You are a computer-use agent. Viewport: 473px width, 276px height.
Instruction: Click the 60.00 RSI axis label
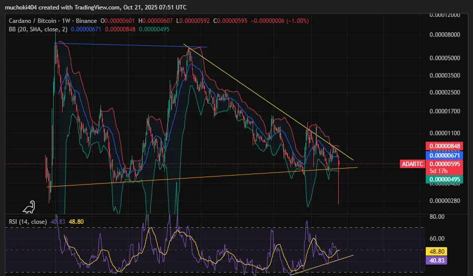pyautogui.click(x=437, y=239)
